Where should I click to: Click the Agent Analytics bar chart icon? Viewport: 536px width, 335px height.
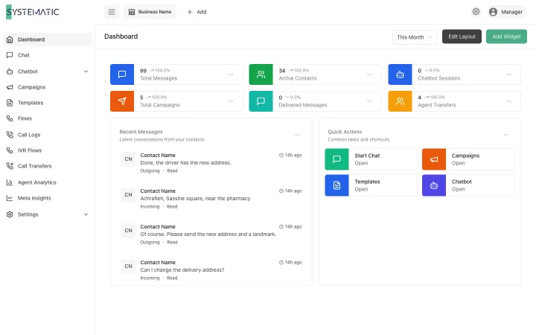(10, 182)
